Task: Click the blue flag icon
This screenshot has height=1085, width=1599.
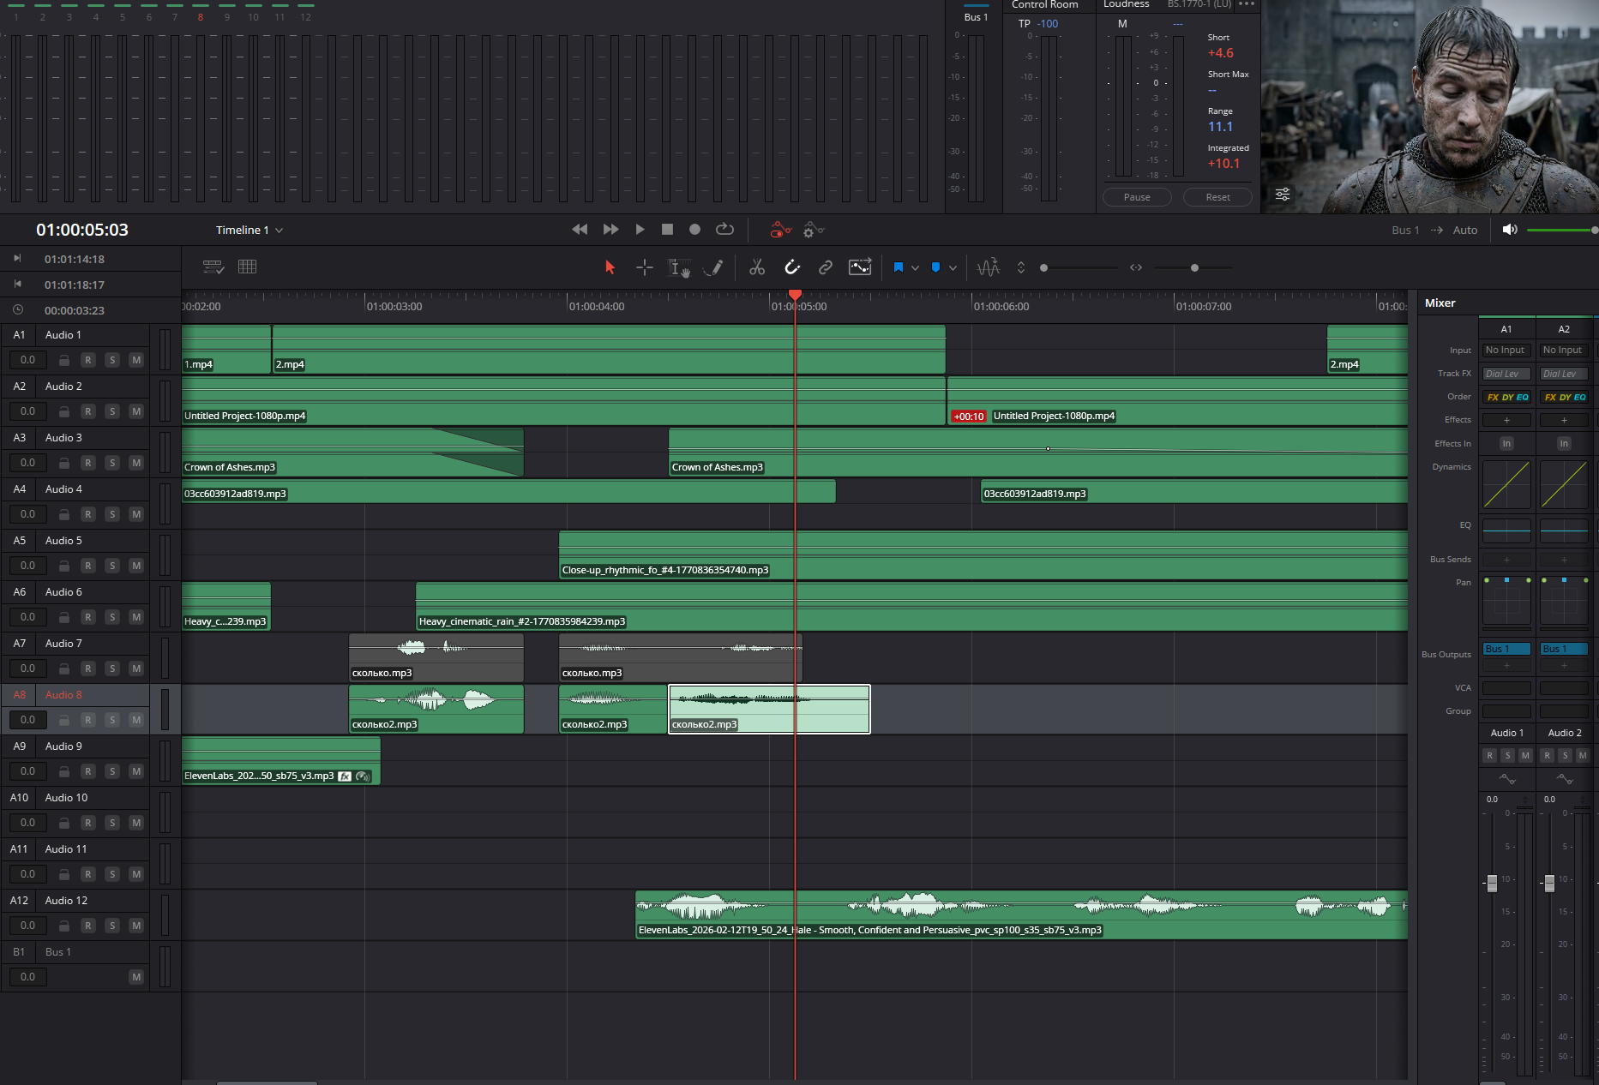Action: click(x=898, y=267)
